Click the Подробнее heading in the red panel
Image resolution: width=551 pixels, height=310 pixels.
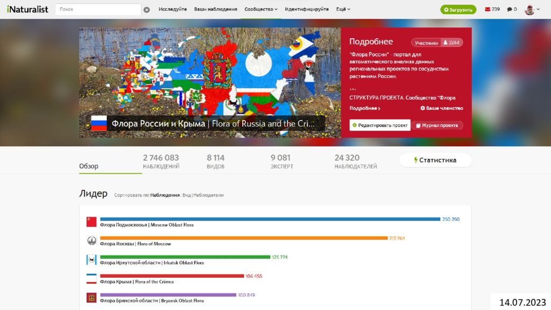coord(371,42)
